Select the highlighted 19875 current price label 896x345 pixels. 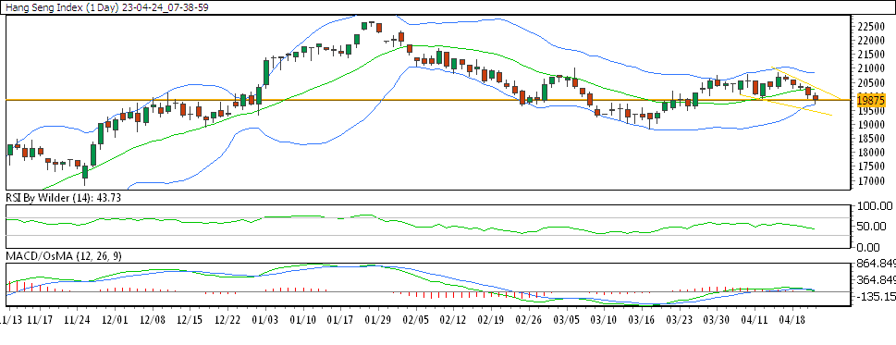(x=871, y=101)
